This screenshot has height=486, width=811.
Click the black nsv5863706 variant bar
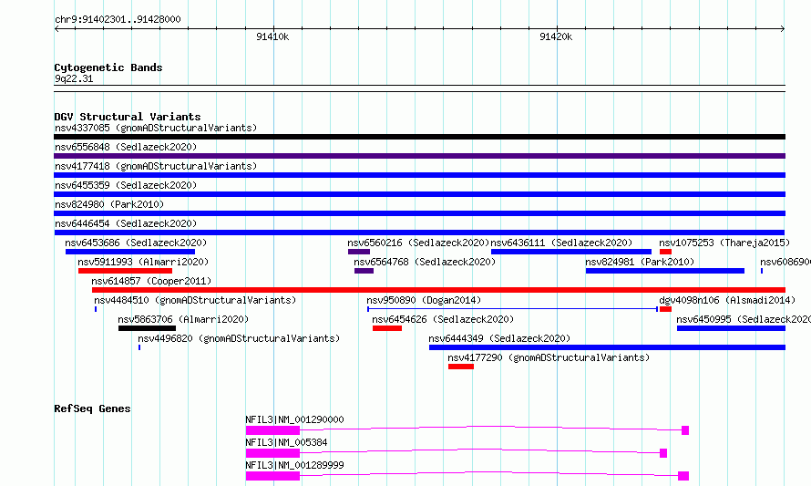(147, 328)
